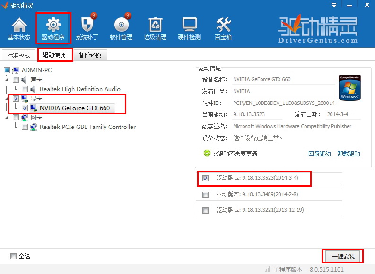Open the 垃圾清理 recycle bin section
Screen dimensions: 375x274
point(155,29)
